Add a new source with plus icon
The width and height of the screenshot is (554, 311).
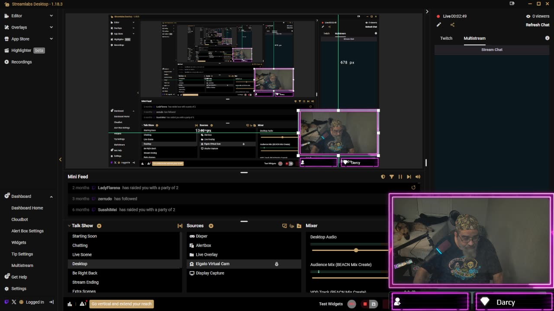coord(211,225)
